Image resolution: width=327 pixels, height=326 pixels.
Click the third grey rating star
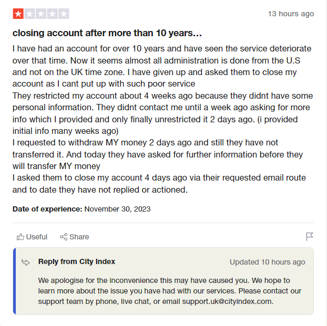[x=40, y=14]
